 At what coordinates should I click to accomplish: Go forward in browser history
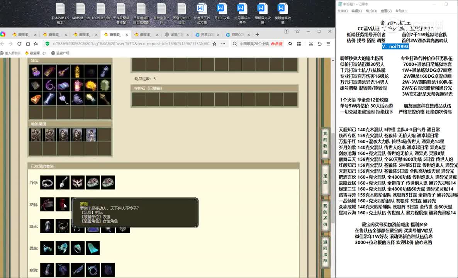point(10,44)
